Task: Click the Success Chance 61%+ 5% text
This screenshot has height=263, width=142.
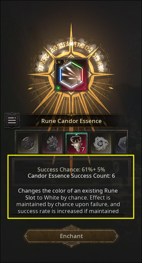Action: (71, 169)
